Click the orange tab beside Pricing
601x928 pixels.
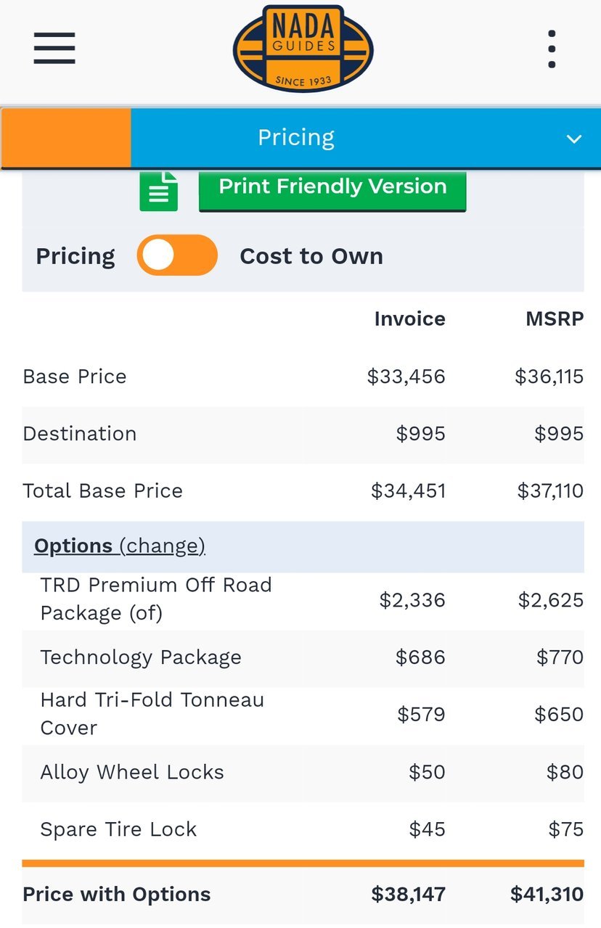pos(66,138)
